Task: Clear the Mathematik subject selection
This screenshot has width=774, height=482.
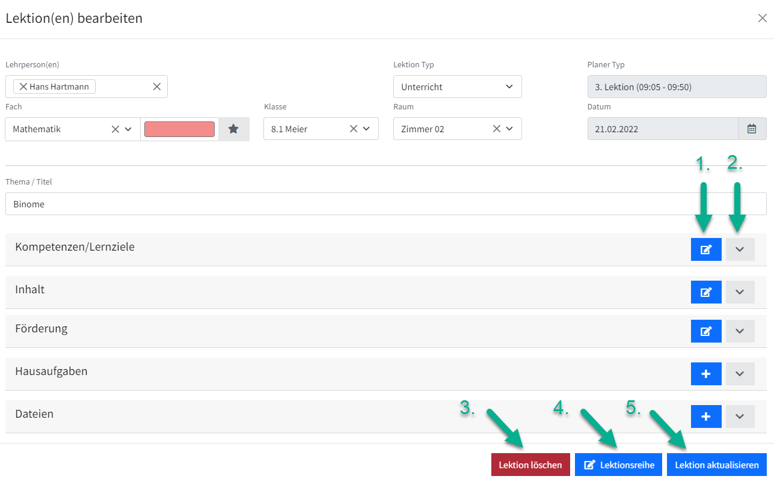Action: (115, 129)
